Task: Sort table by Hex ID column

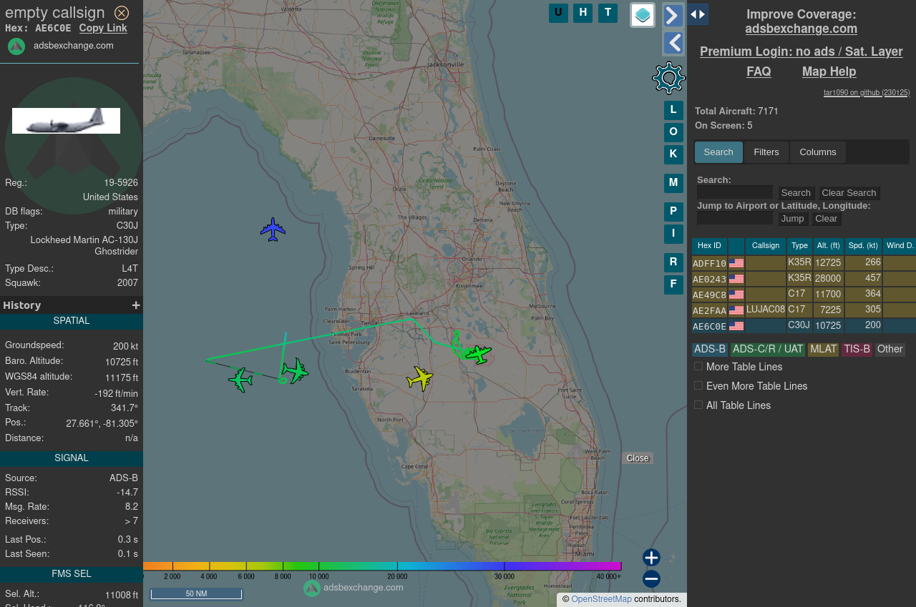Action: [709, 246]
